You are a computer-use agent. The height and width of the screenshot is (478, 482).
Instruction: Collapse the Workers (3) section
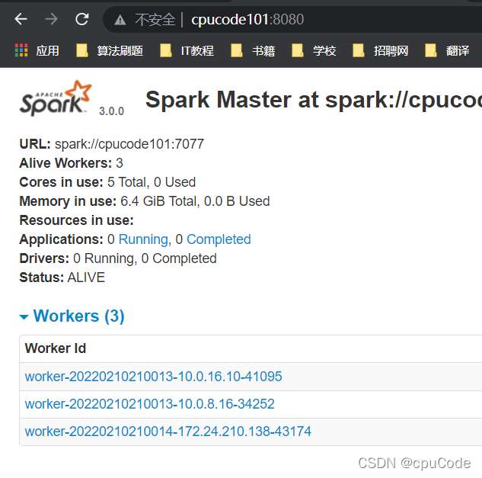pyautogui.click(x=72, y=316)
